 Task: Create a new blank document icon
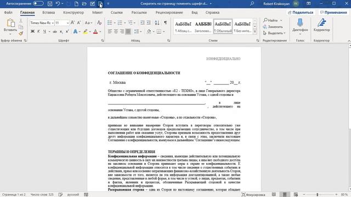point(76,4)
